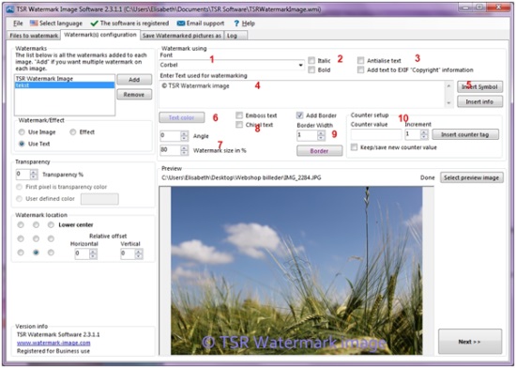Click the text box scroll down arrow
The height and width of the screenshot is (368, 516).
click(x=448, y=103)
